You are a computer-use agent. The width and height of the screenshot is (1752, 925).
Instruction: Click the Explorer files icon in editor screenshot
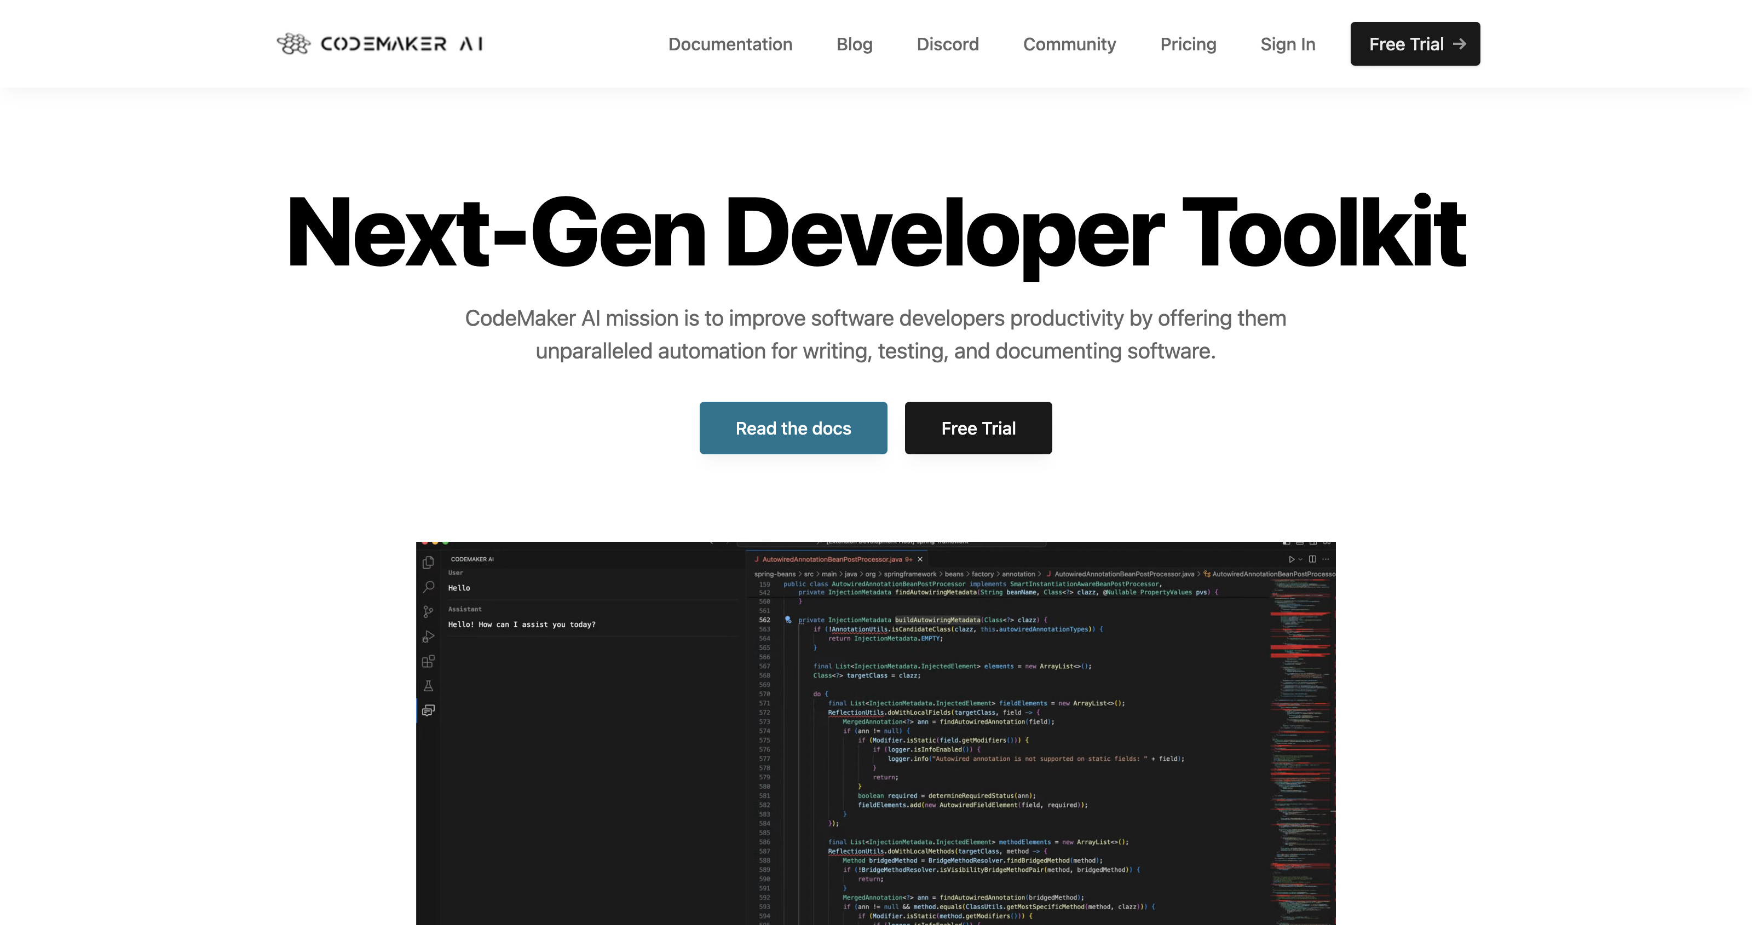tap(428, 563)
